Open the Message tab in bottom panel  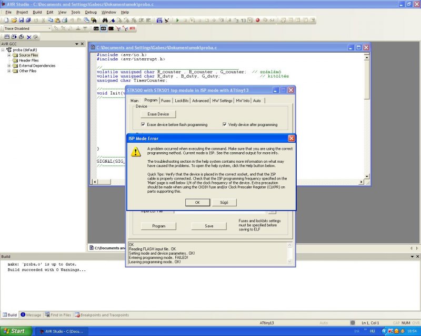pos(31,315)
